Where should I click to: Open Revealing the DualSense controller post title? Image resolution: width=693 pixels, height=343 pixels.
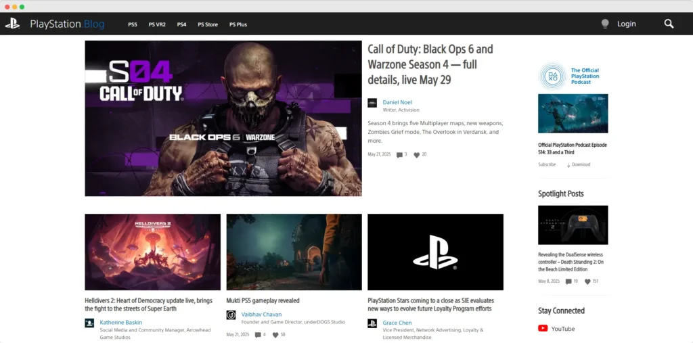coord(571,262)
